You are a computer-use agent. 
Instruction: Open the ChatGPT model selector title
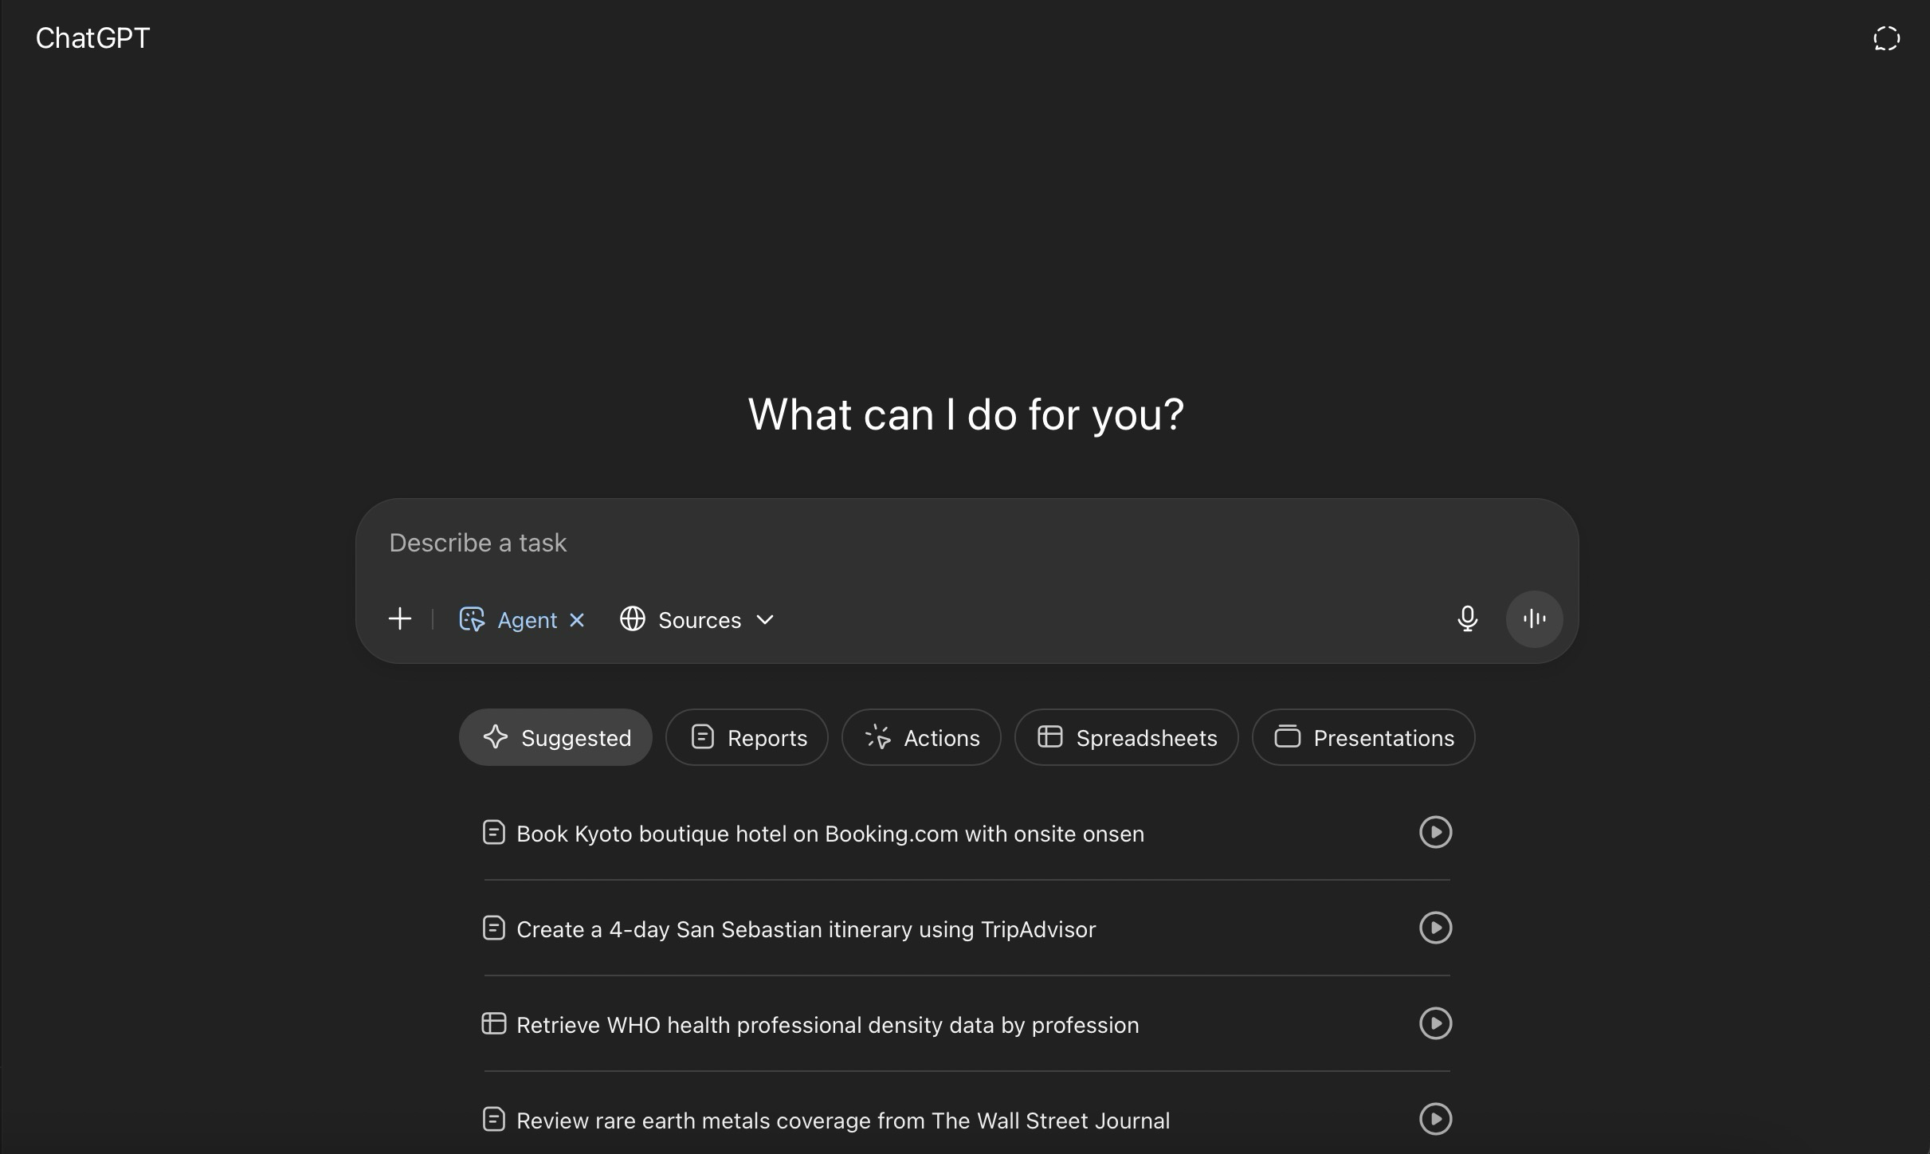click(x=92, y=38)
